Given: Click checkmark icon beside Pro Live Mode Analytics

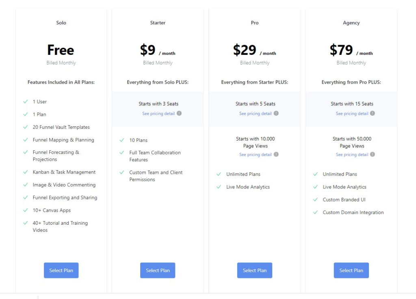Looking at the screenshot, I should pyautogui.click(x=219, y=187).
